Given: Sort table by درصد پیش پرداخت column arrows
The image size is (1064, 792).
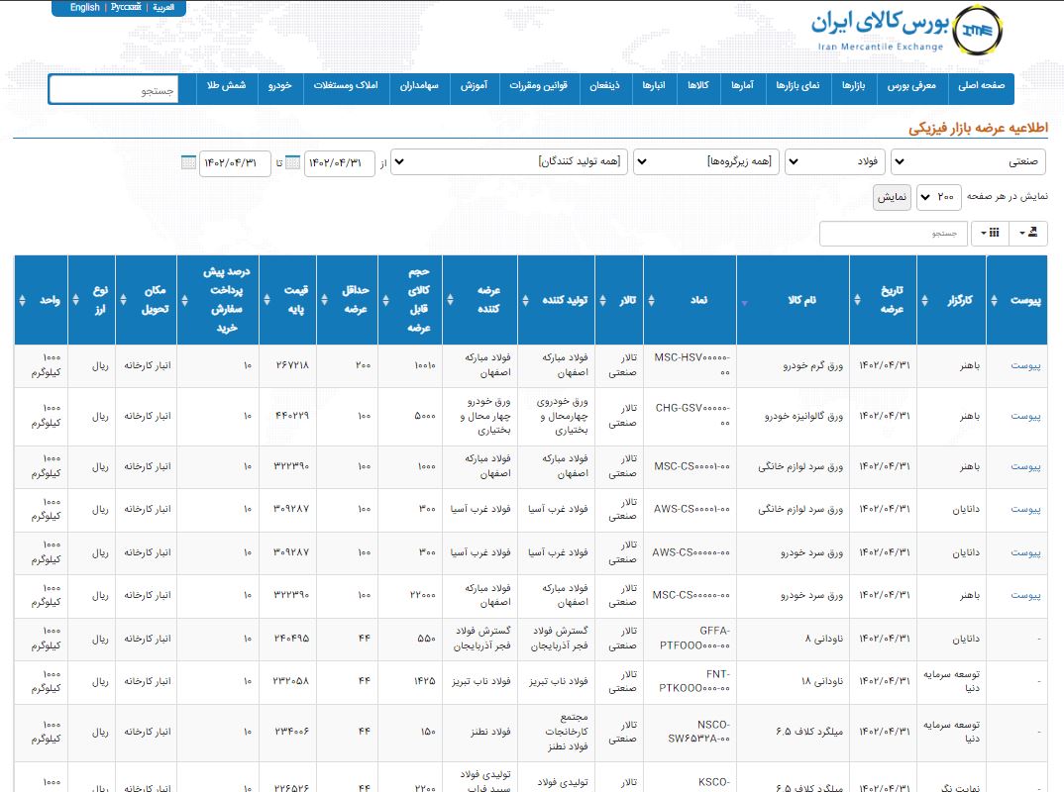Looking at the screenshot, I should click(184, 300).
